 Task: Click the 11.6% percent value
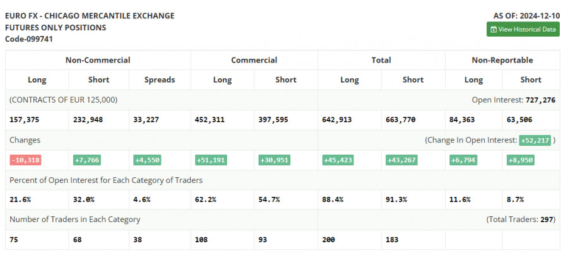coord(459,199)
